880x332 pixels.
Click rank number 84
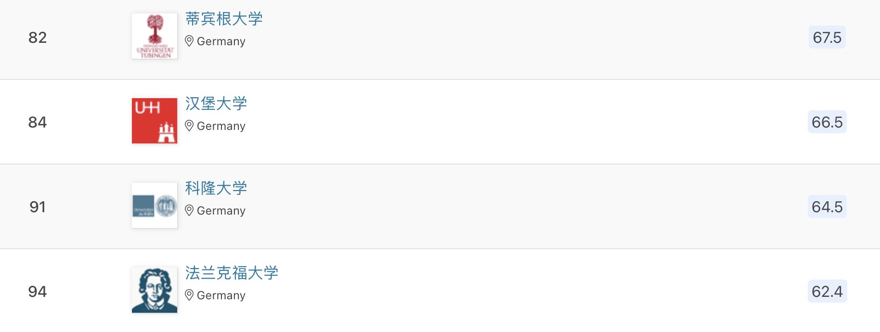(x=38, y=122)
